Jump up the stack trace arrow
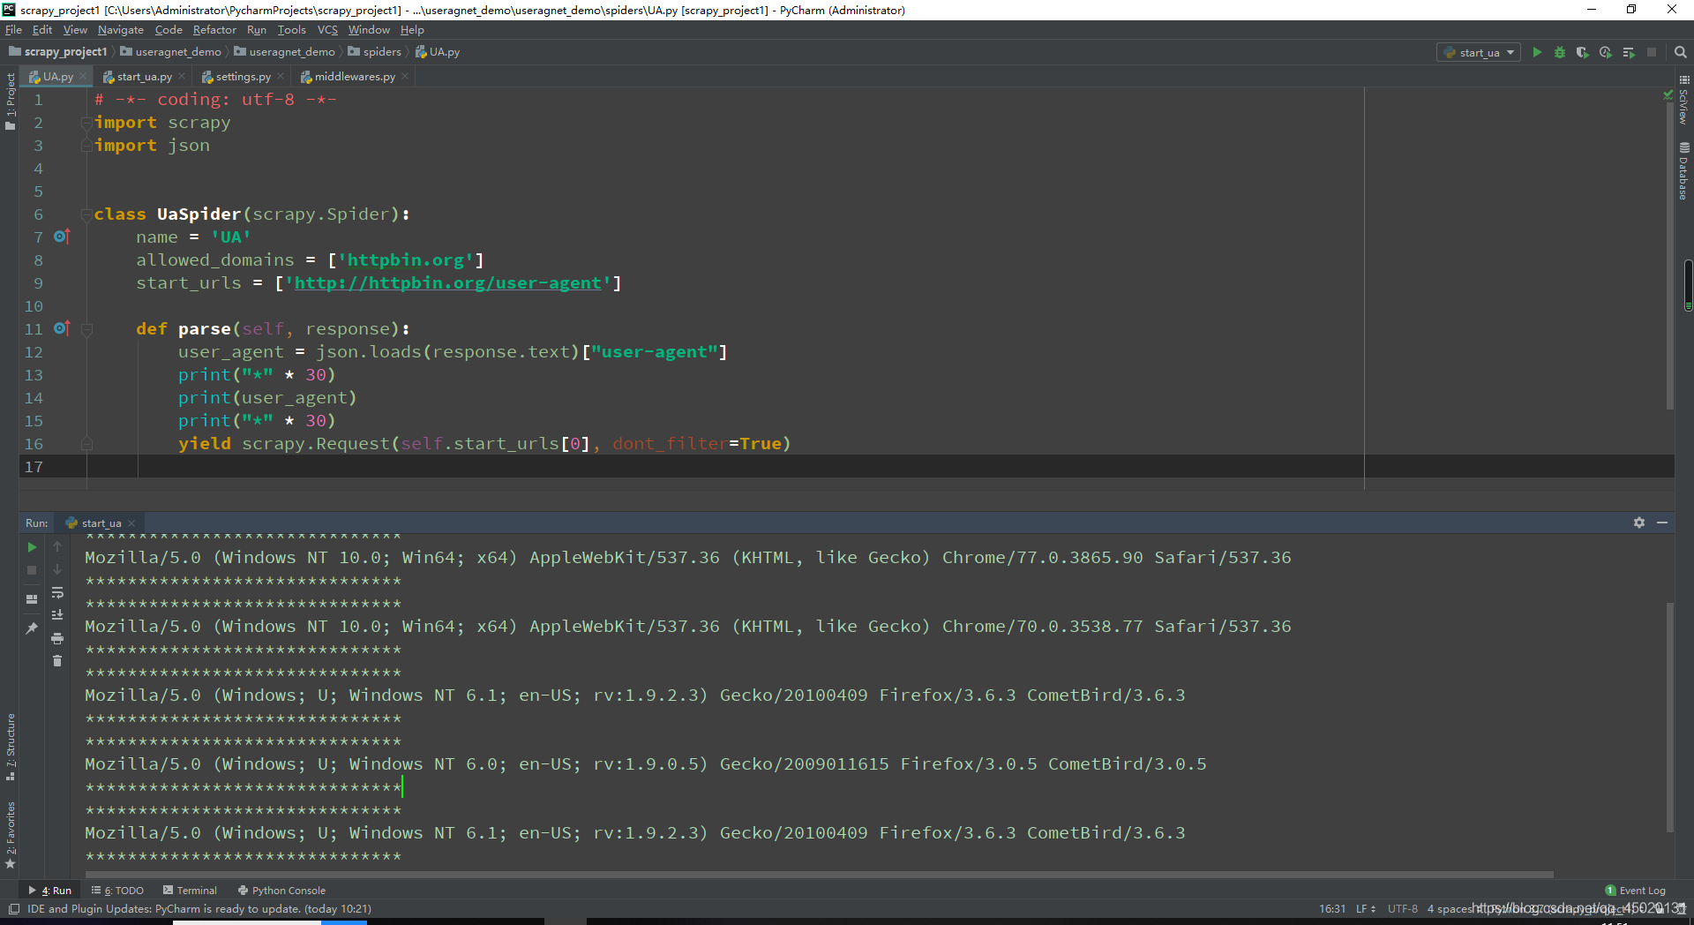The image size is (1694, 925). pos(57,547)
